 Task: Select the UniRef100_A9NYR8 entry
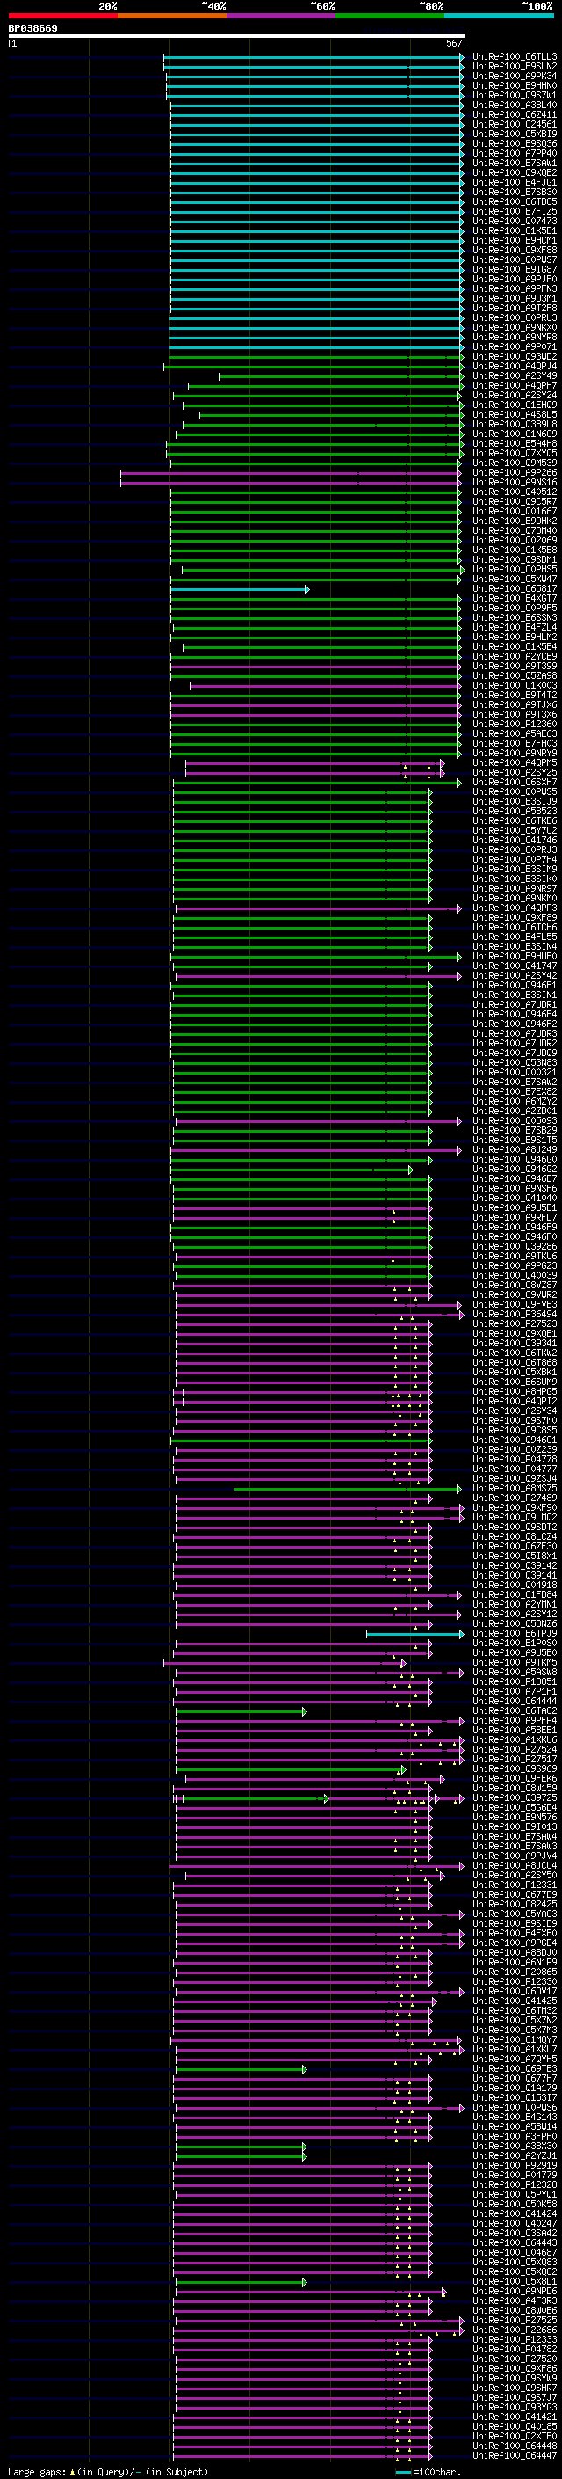coord(514,337)
